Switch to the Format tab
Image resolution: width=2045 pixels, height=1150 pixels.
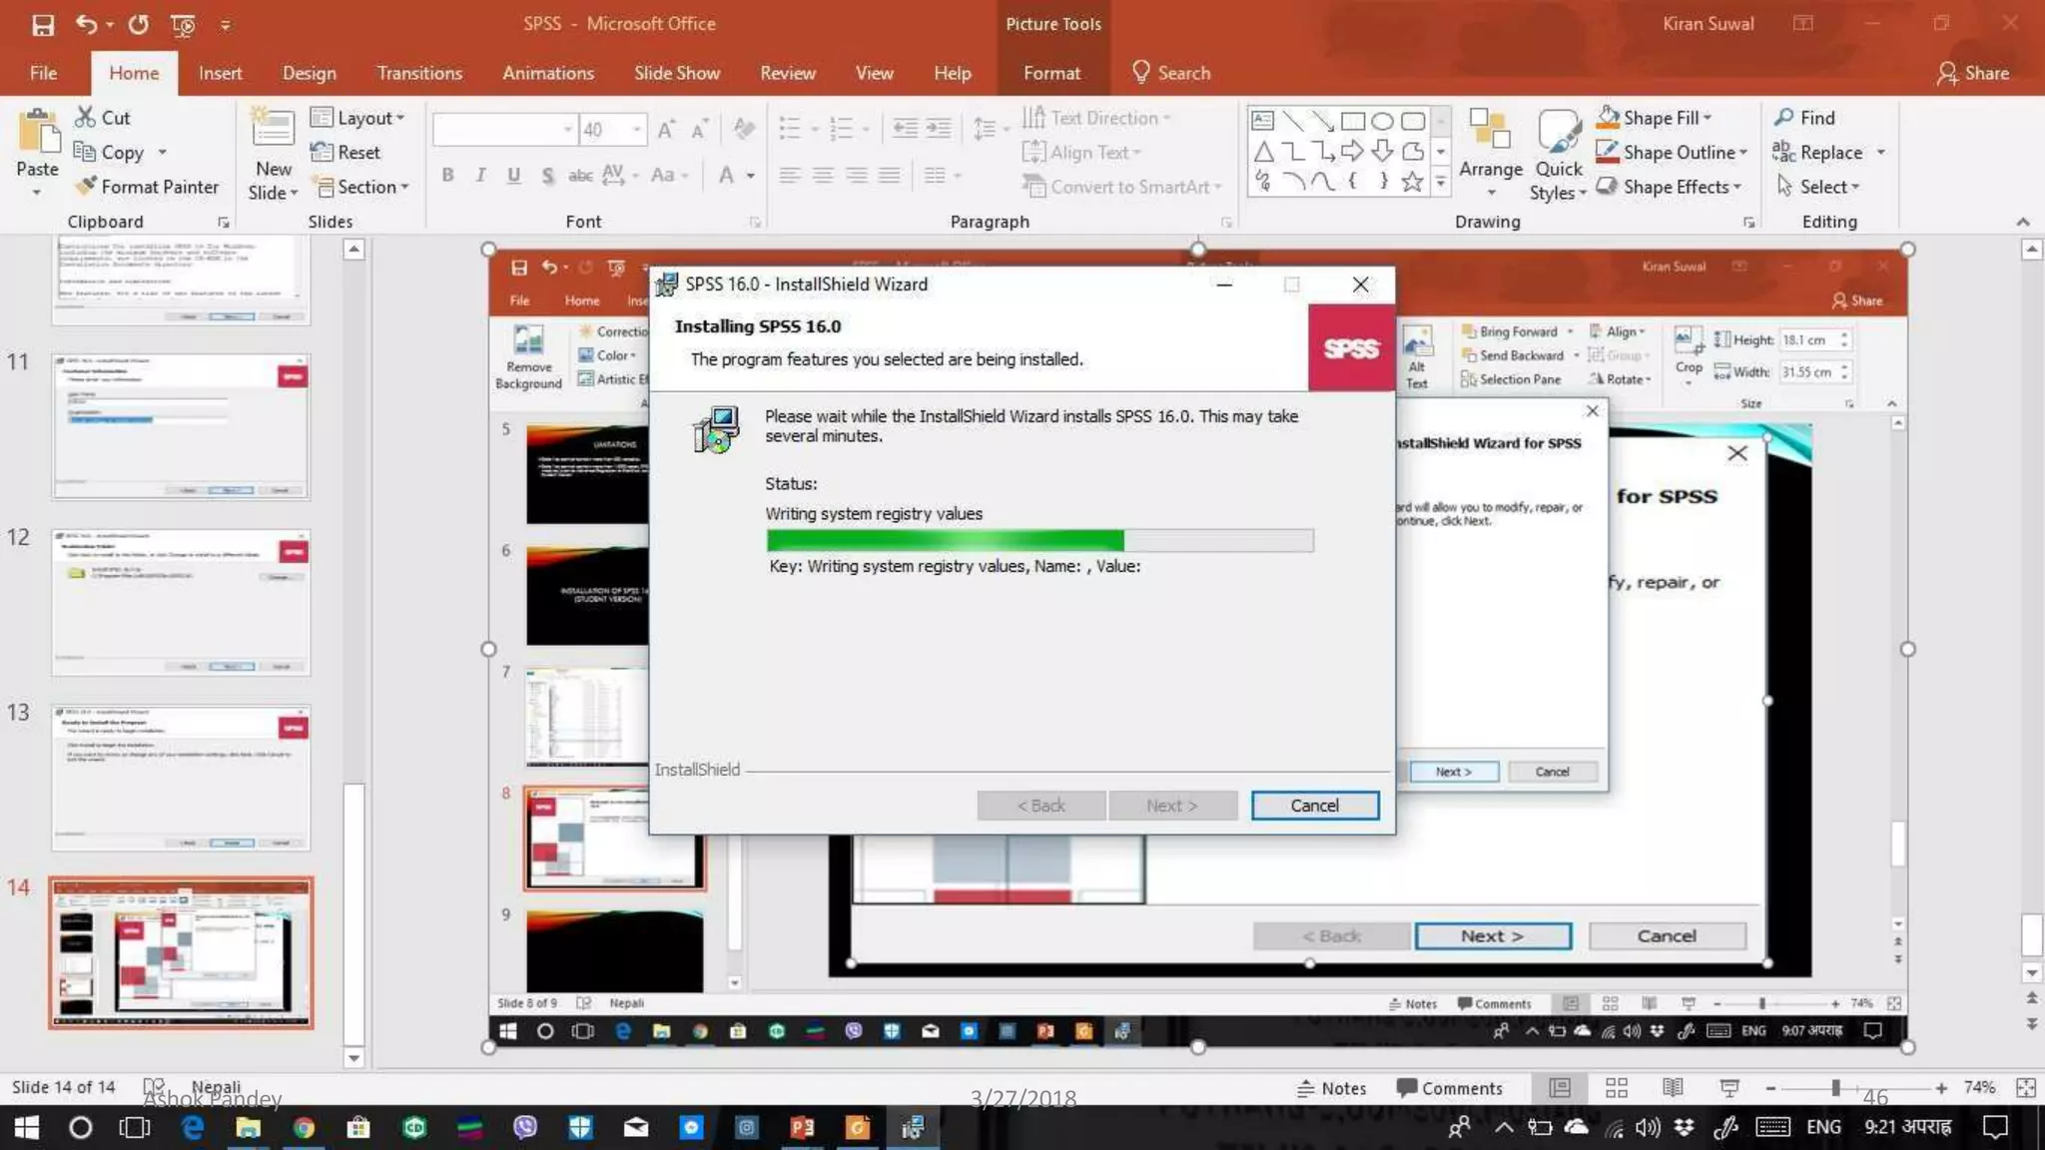click(1051, 73)
